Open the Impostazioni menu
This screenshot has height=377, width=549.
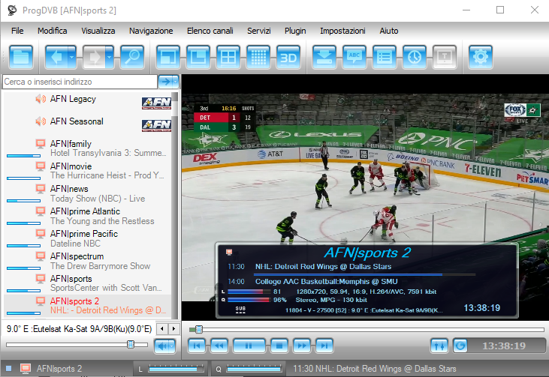click(342, 31)
